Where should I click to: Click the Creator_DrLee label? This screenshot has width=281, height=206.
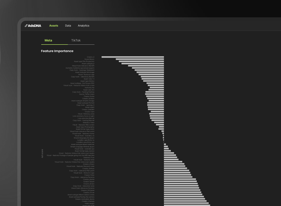click(89, 192)
